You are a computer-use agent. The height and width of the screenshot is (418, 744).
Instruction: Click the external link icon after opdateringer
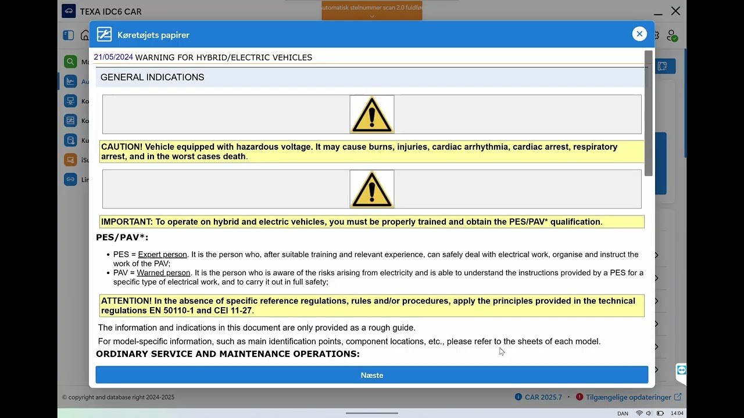[678, 397]
